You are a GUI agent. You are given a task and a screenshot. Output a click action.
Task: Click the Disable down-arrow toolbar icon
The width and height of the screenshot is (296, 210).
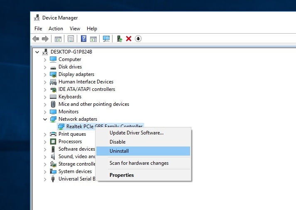[x=138, y=39]
